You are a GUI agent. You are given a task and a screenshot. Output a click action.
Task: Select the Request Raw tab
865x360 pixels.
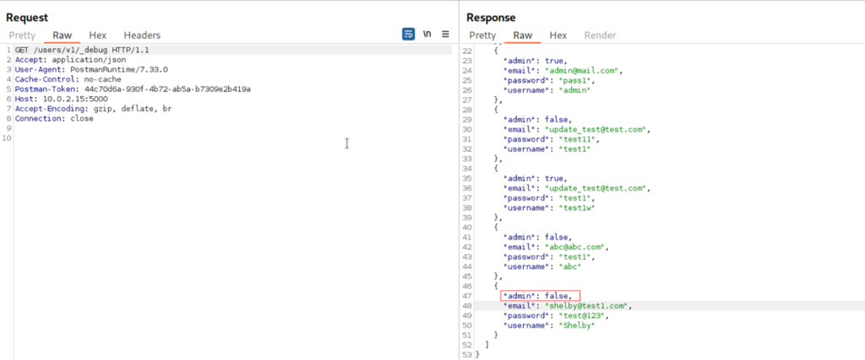(63, 35)
